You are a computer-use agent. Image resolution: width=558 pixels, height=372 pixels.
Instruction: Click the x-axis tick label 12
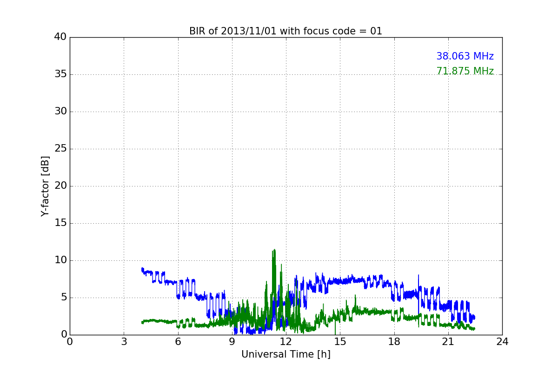[x=286, y=342]
